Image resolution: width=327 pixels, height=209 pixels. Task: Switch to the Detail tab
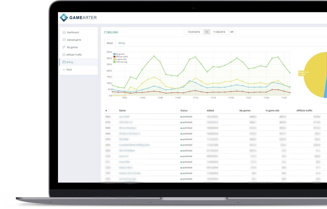click(110, 43)
